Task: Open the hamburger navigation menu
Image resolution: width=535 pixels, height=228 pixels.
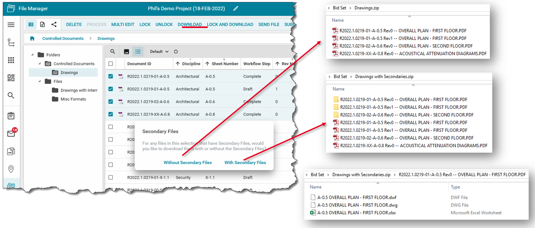Action: click(x=11, y=24)
